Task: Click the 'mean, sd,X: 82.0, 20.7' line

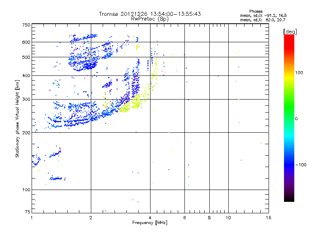Action: click(263, 20)
